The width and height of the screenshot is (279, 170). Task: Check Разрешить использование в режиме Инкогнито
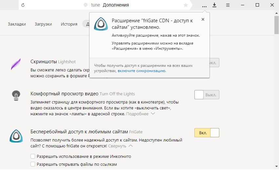[33, 156]
